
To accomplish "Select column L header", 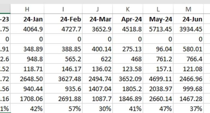I will pyautogui.click(x=158, y=9).
